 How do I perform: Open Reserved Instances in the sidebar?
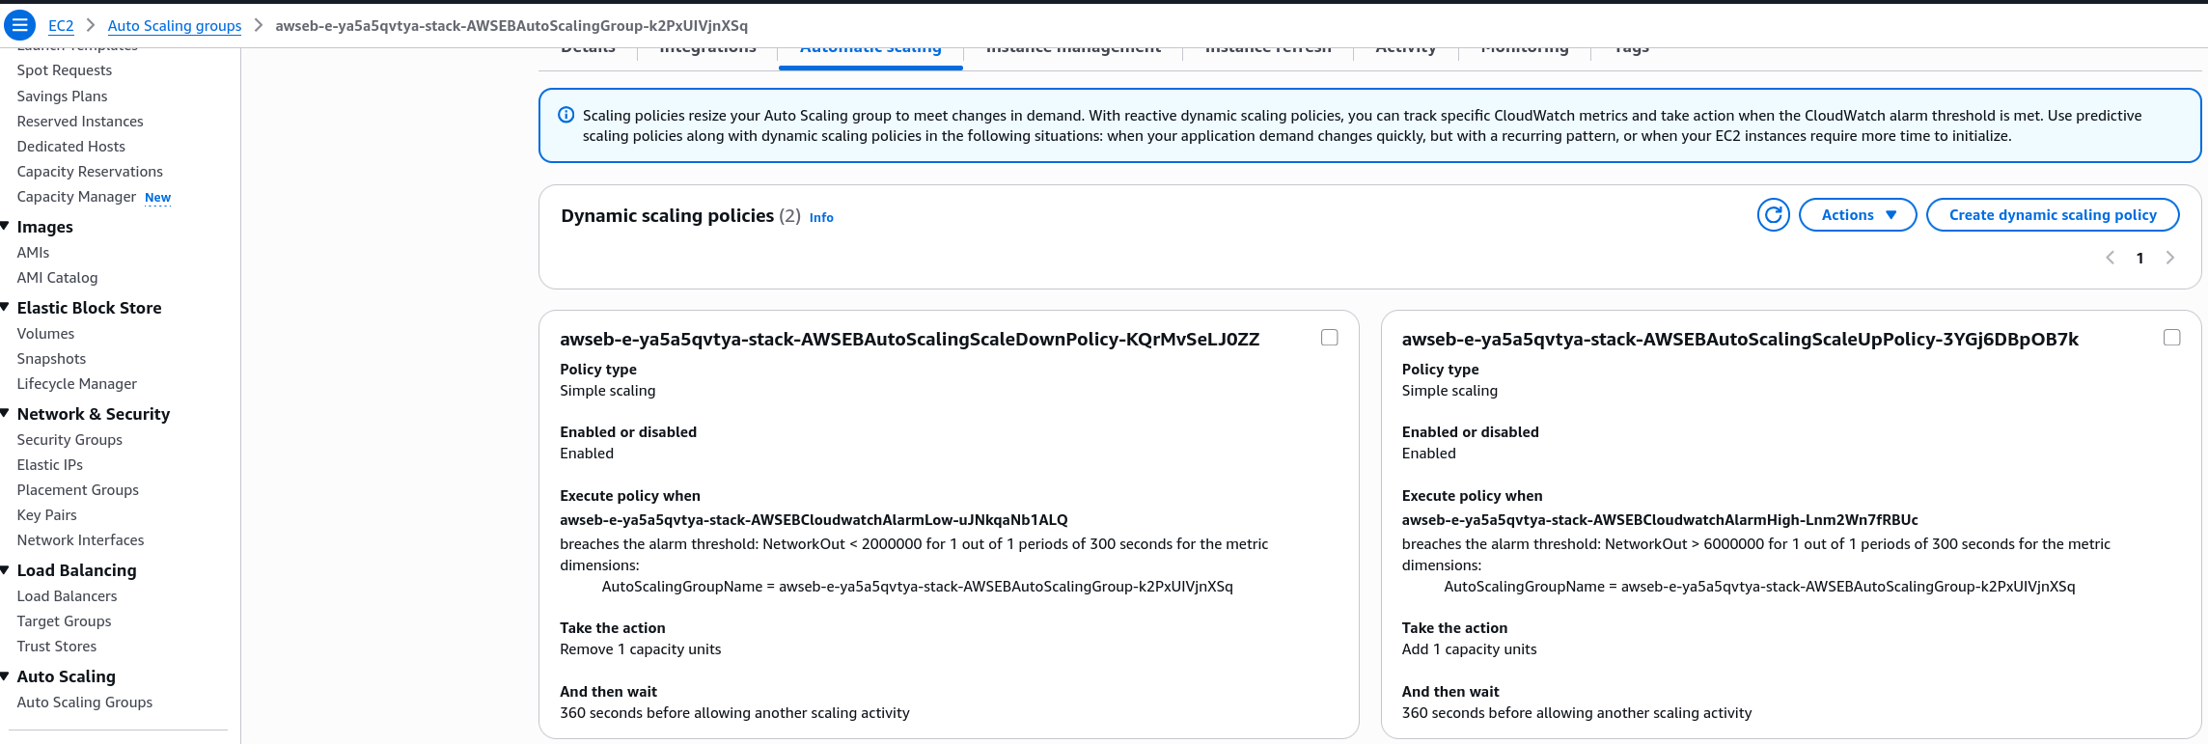(80, 122)
